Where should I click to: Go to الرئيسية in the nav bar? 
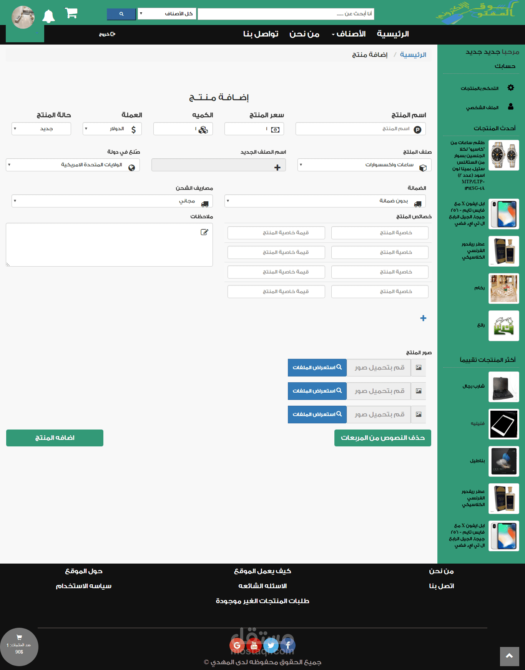click(x=393, y=34)
